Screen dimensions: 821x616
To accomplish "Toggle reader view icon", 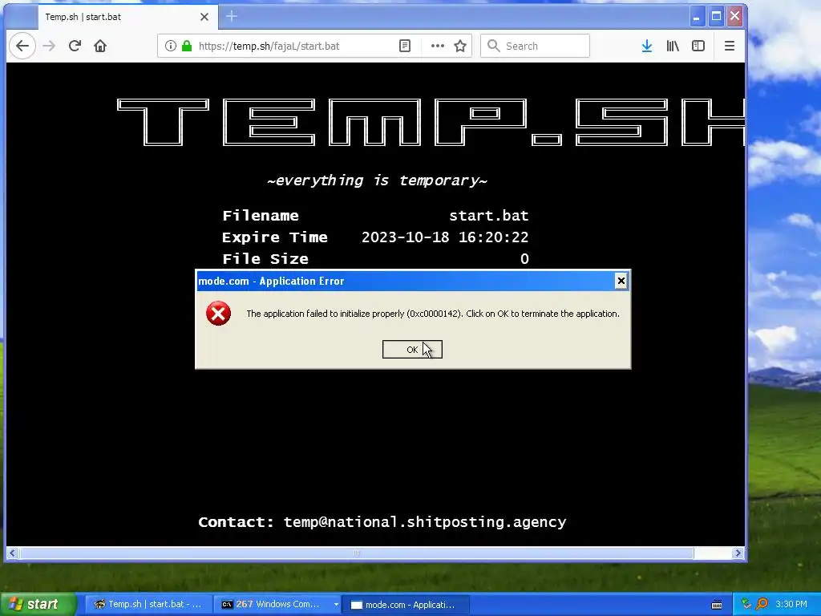I will 405,46.
